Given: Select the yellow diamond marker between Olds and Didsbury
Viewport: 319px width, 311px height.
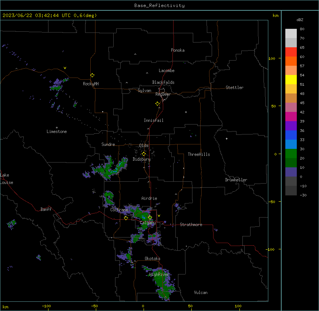Looking at the screenshot, I should point(144,154).
